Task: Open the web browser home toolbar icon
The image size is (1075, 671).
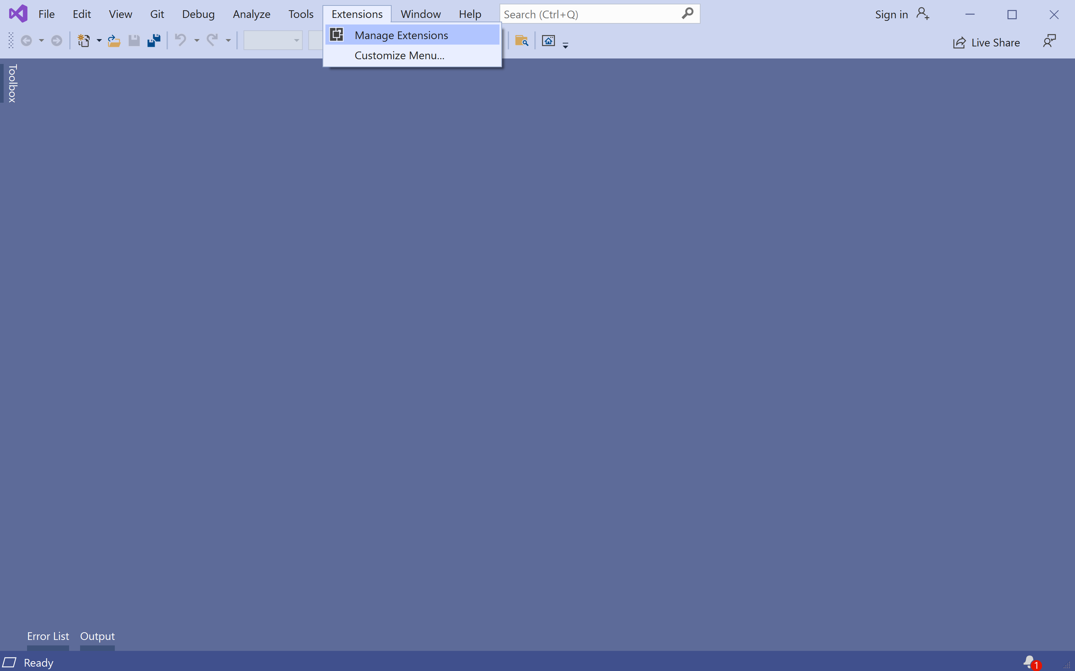Action: pyautogui.click(x=549, y=41)
